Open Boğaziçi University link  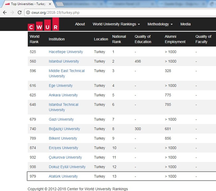tap(64, 129)
